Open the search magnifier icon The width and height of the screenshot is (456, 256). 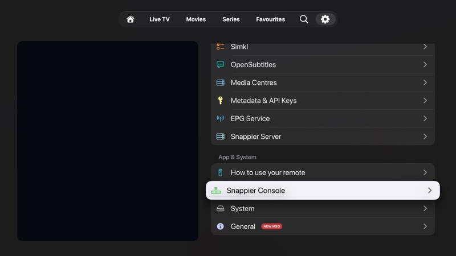[304, 19]
